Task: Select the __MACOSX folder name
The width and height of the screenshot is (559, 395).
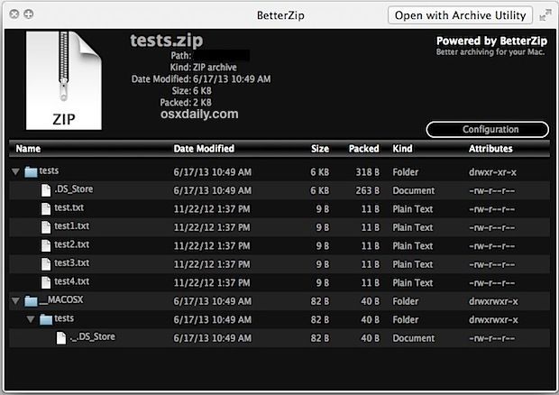Action: pyautogui.click(x=61, y=299)
